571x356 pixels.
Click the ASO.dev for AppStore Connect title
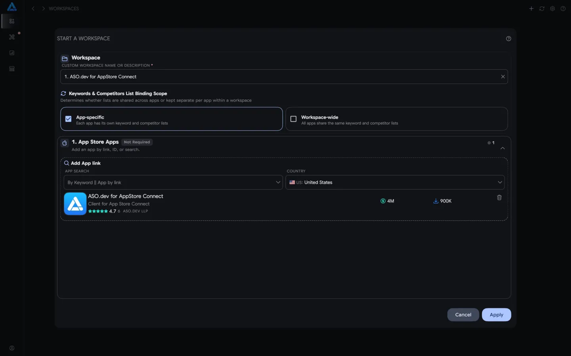point(125,196)
